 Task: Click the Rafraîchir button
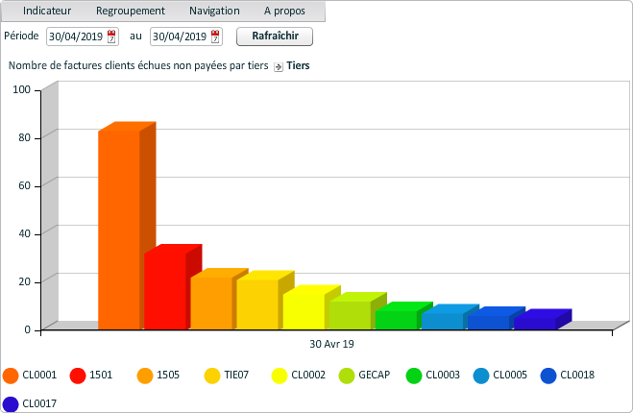(x=275, y=36)
